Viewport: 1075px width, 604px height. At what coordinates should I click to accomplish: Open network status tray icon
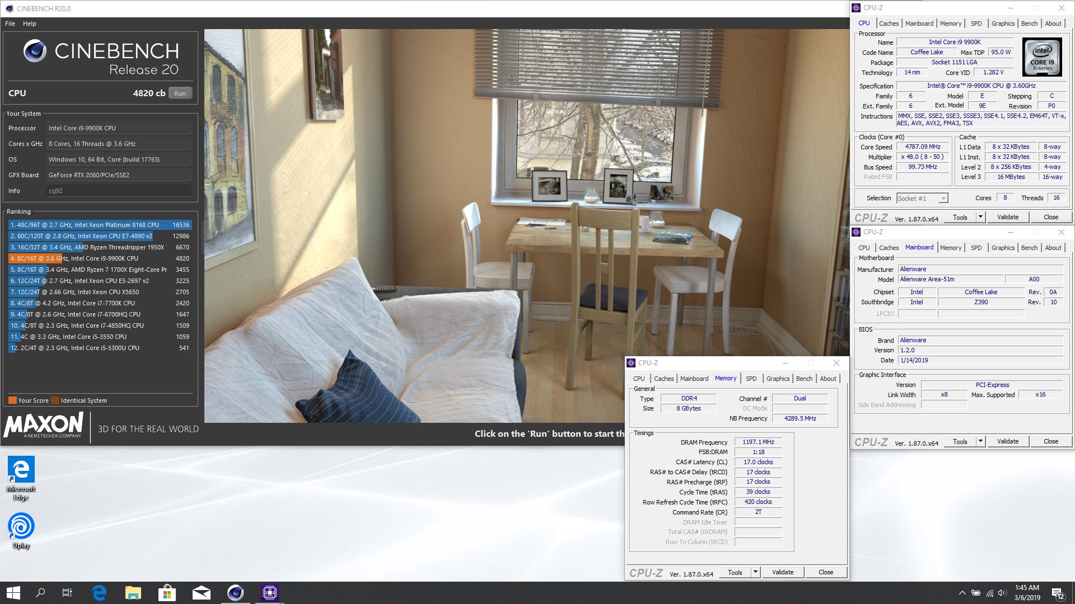pos(989,593)
